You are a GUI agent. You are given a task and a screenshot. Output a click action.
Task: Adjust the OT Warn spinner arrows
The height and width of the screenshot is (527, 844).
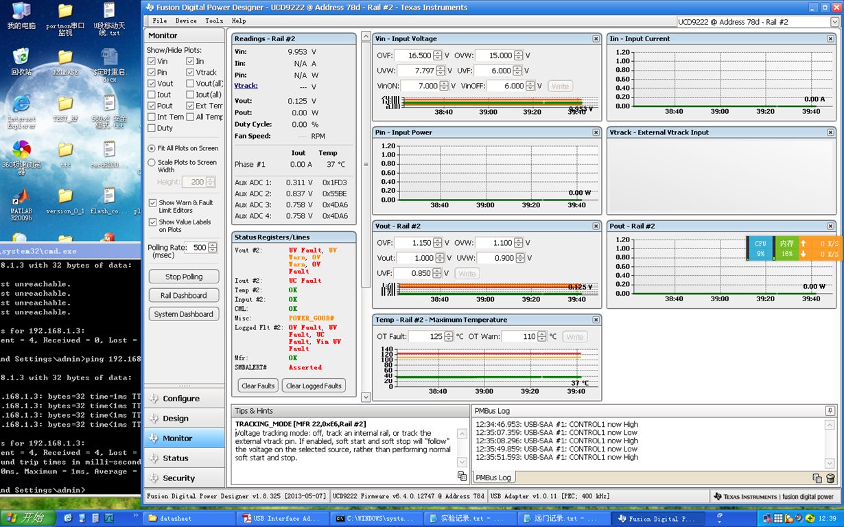(x=542, y=337)
